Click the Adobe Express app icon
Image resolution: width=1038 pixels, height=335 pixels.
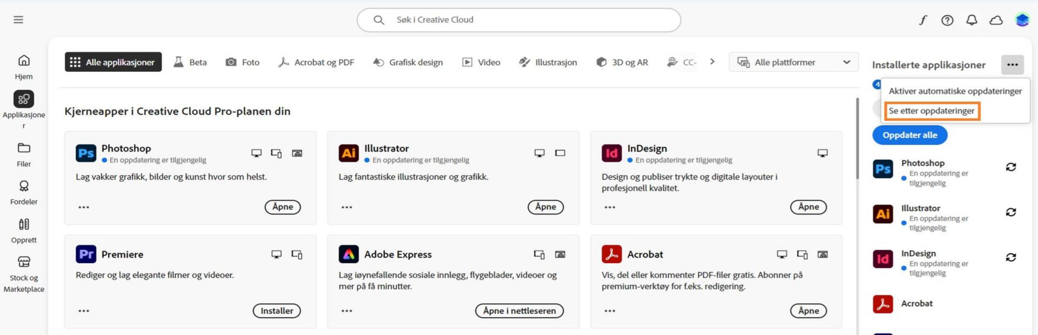pyautogui.click(x=349, y=254)
